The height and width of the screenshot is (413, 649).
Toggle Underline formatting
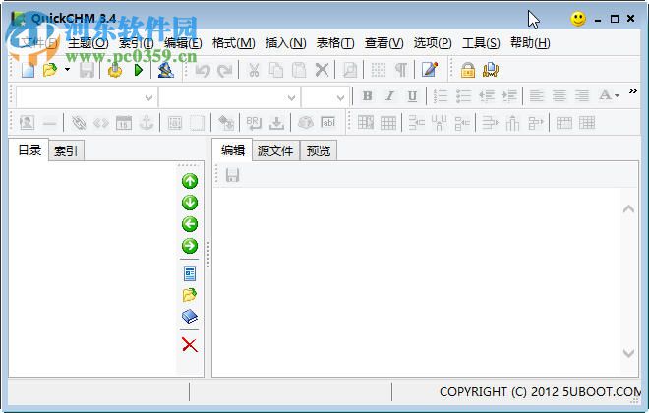pyautogui.click(x=412, y=96)
